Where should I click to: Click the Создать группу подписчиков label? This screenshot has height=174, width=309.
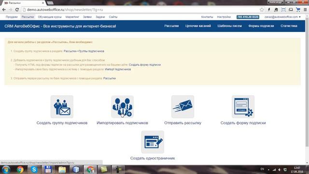62,123
